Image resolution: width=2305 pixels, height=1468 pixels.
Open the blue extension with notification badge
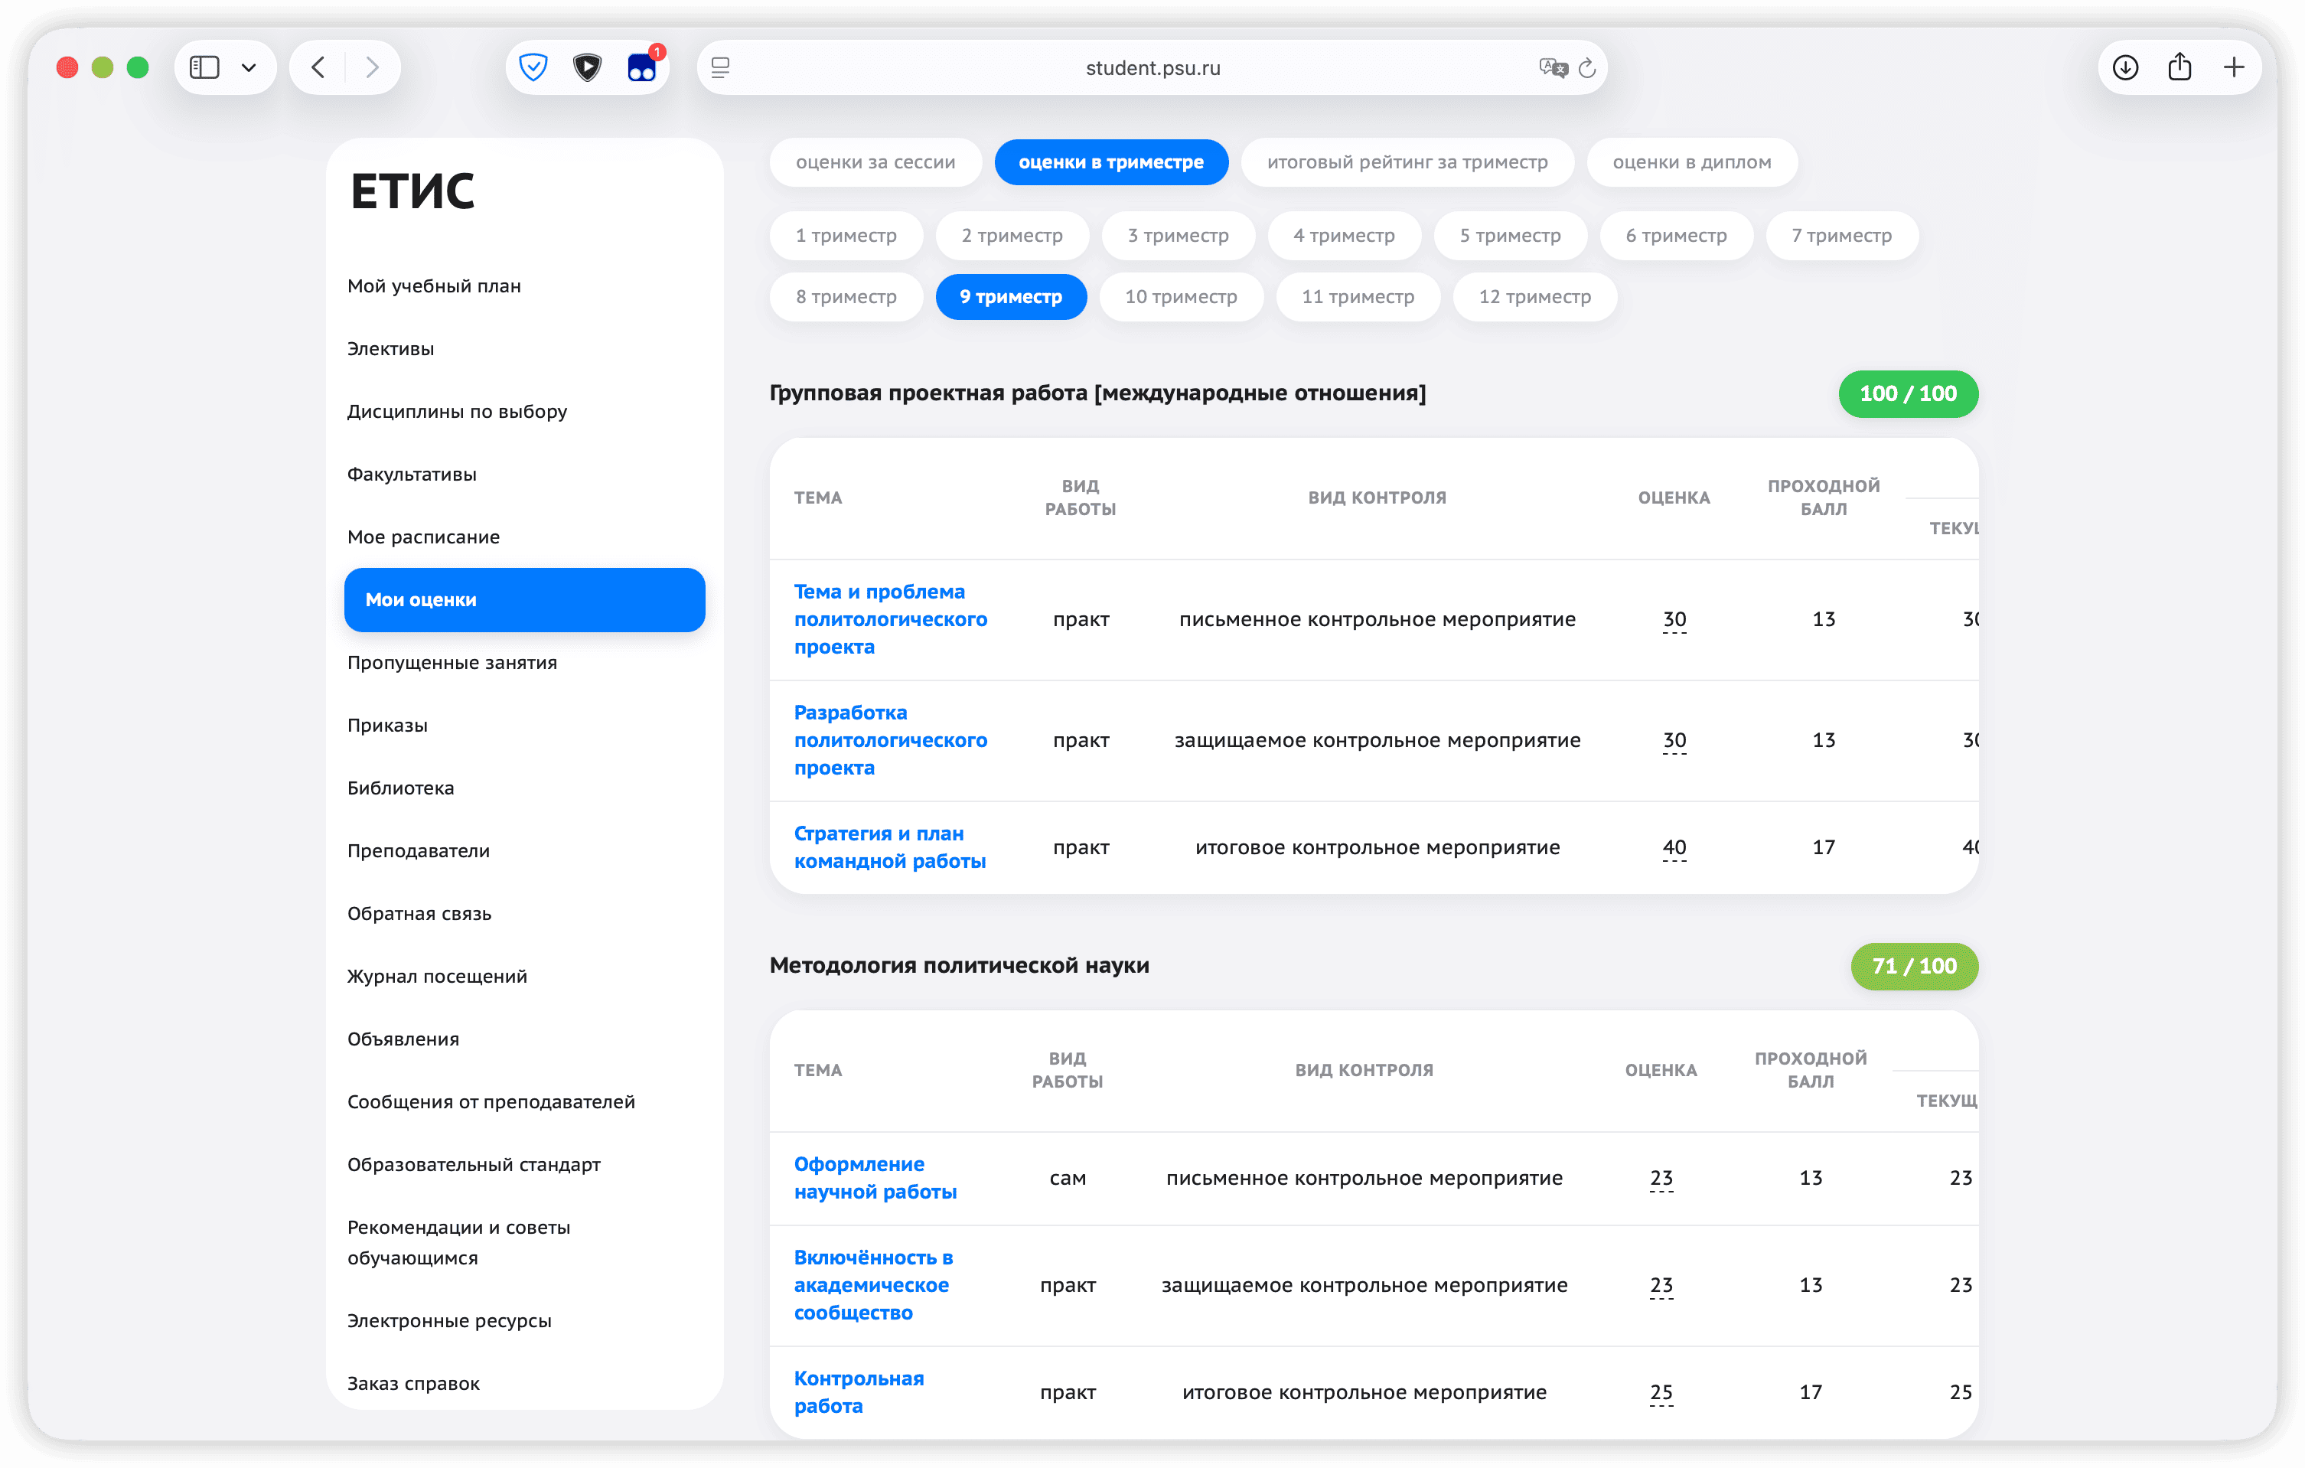pyautogui.click(x=641, y=68)
